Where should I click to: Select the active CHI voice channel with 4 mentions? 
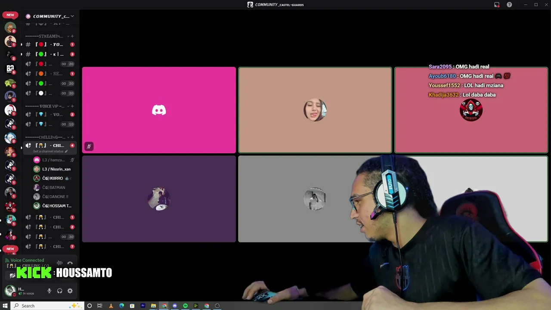(50, 146)
